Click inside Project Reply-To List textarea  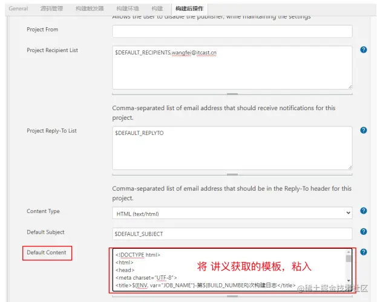coord(232,148)
